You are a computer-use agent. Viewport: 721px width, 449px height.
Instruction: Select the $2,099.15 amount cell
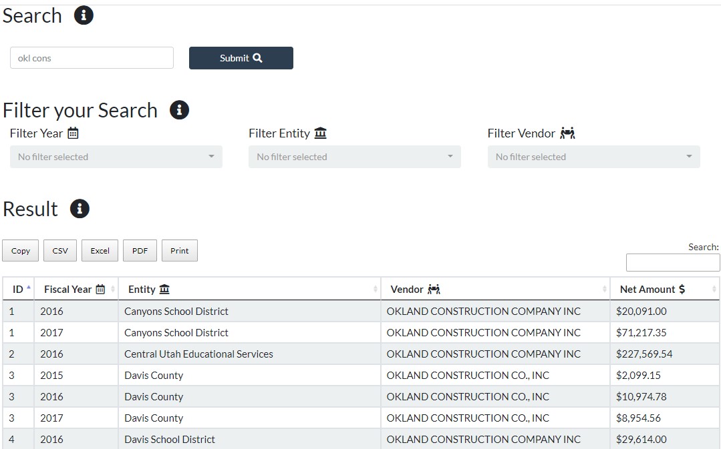(665, 375)
